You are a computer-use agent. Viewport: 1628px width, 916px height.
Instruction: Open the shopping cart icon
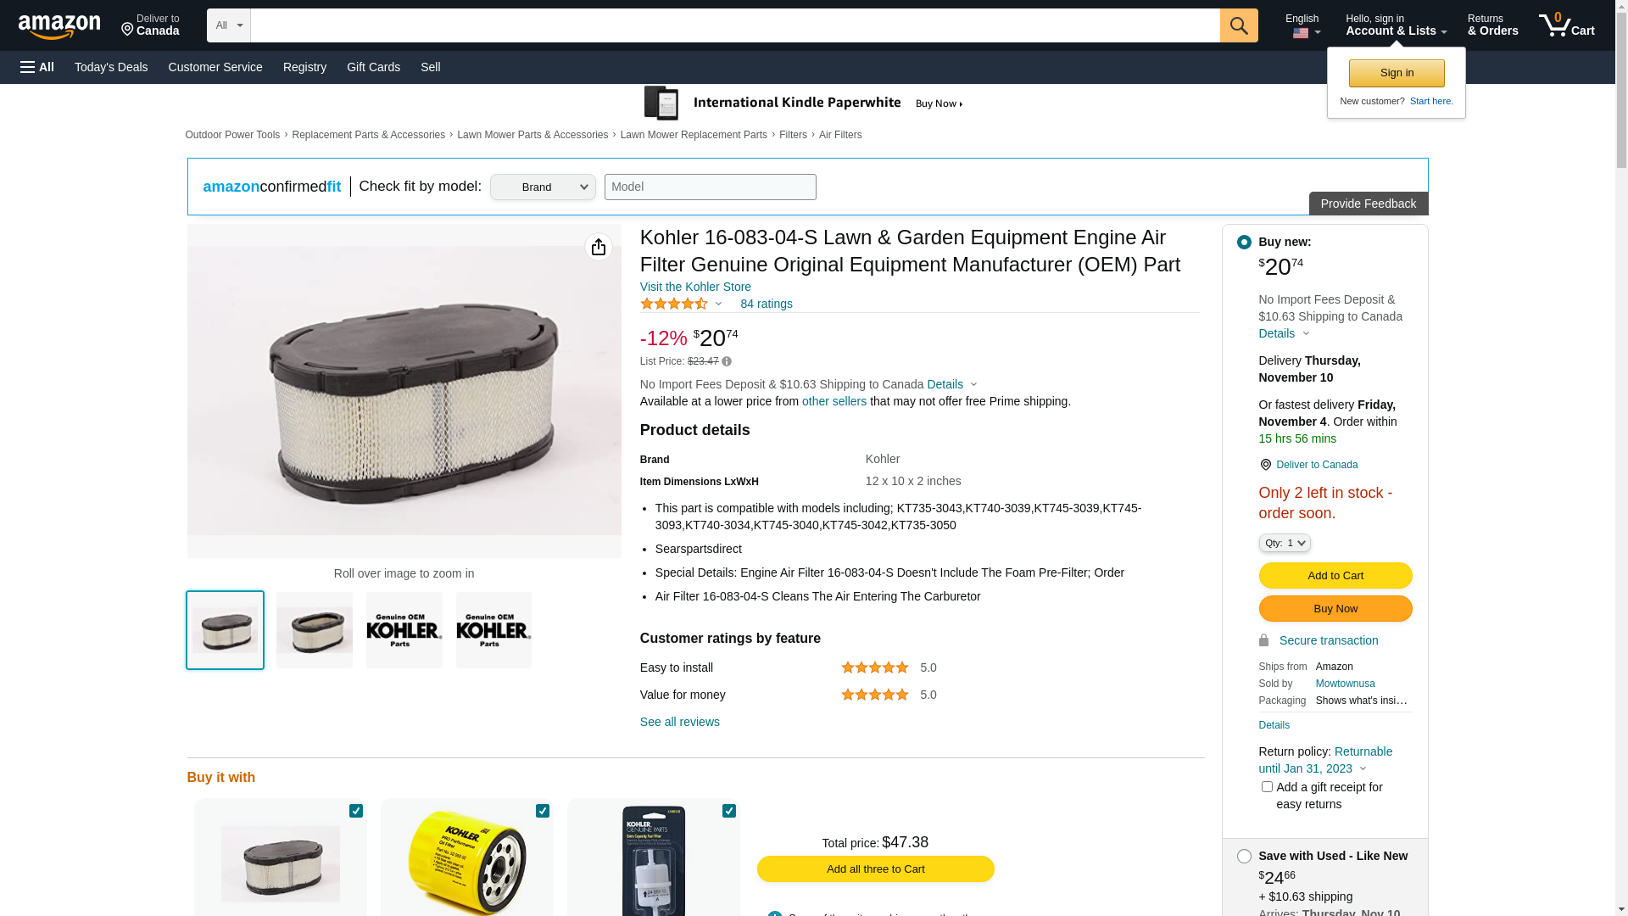[1566, 25]
